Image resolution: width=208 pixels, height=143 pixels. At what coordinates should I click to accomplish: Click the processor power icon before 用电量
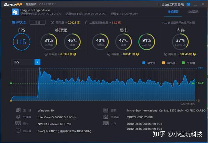(46, 54)
